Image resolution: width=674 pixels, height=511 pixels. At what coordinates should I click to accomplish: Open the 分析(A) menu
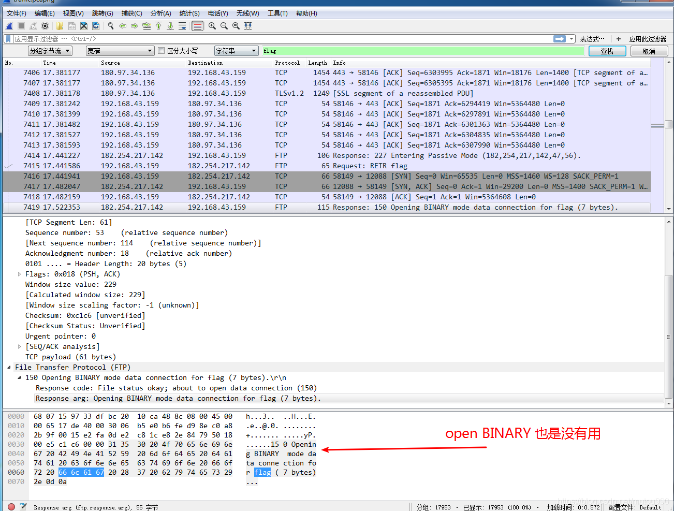(160, 13)
